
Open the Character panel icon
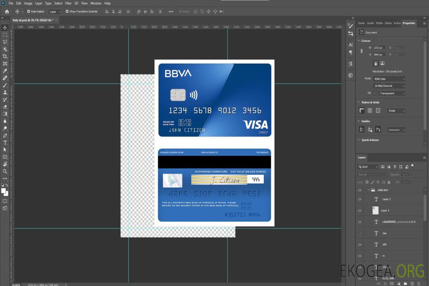pos(351,44)
